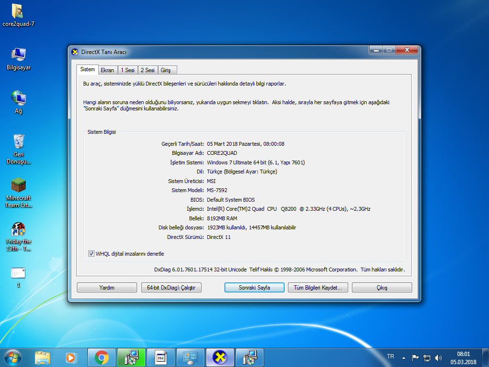
Task: Select the desktop file named 1
Action: pyautogui.click(x=18, y=277)
